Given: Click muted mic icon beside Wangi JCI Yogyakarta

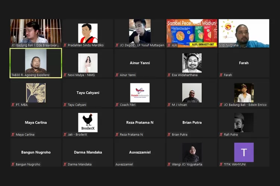Looking at the screenshot, I should pos(169,164).
